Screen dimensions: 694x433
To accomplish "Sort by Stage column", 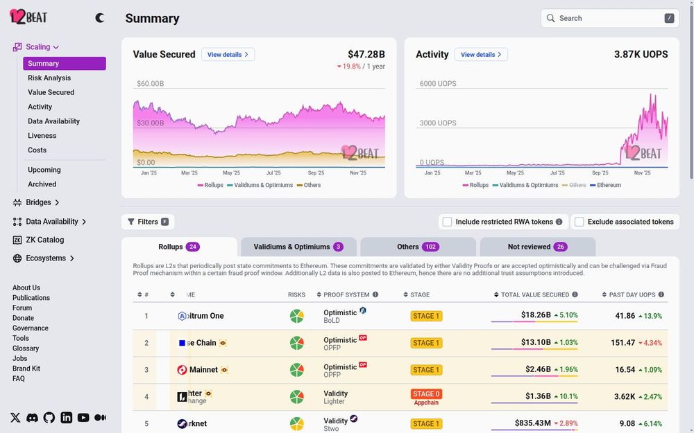I will click(416, 294).
